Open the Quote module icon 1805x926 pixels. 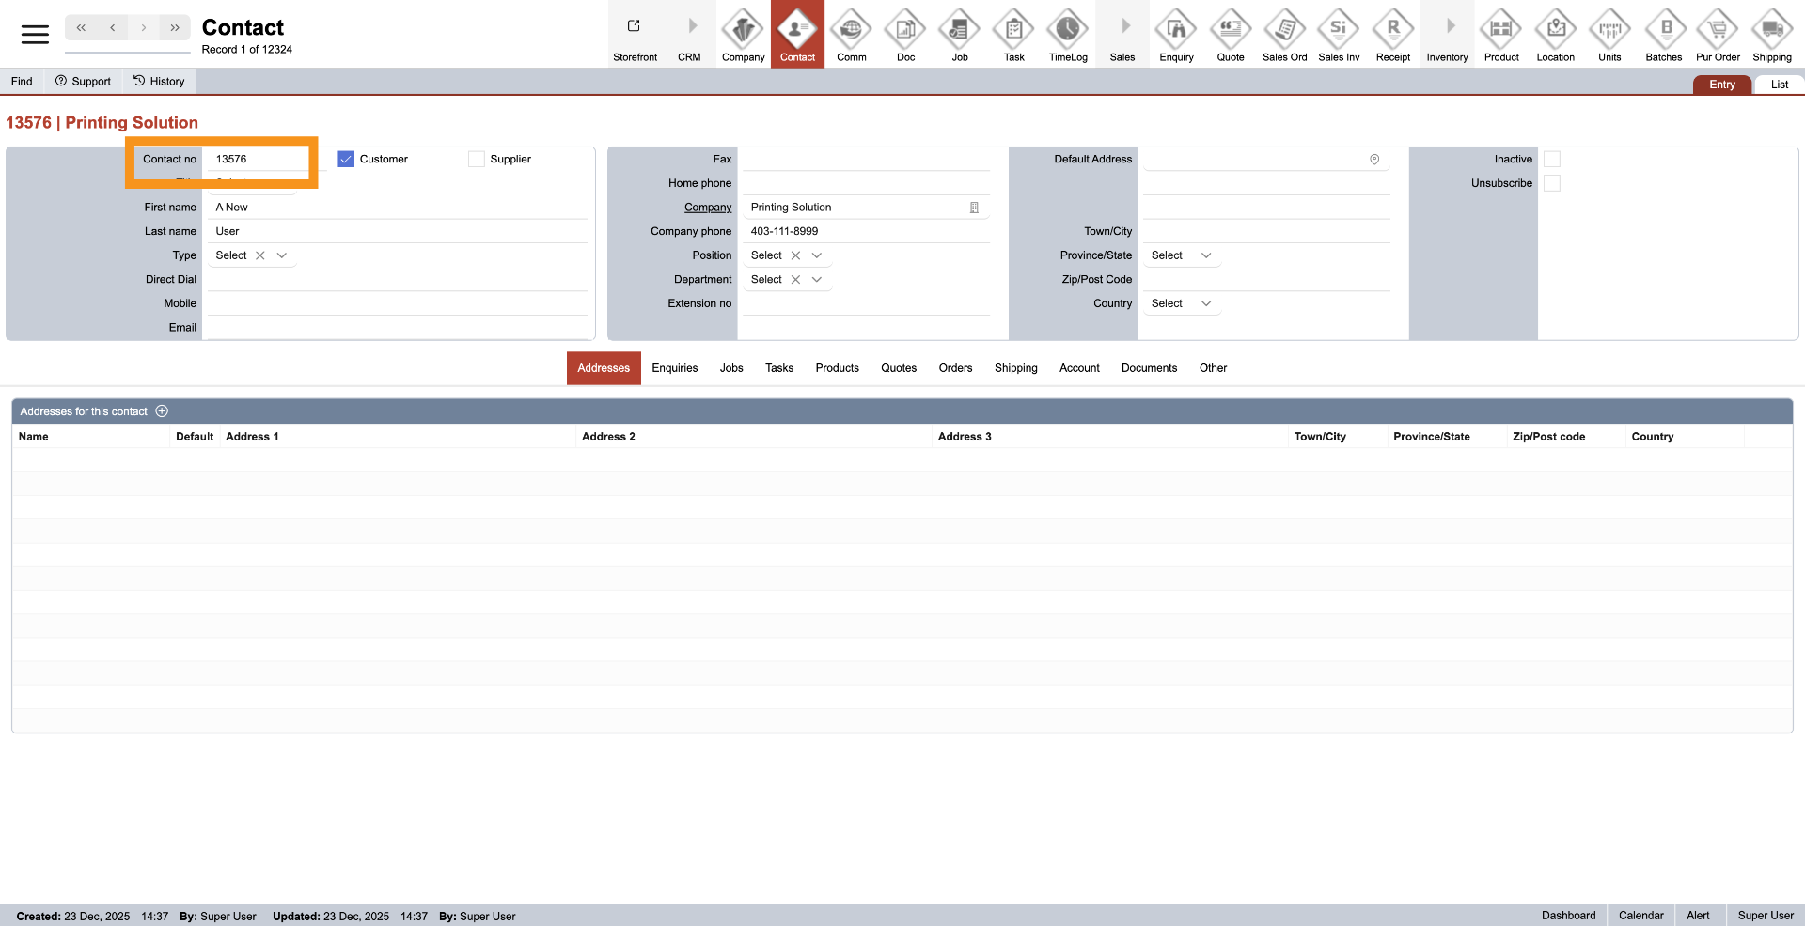pos(1230,31)
